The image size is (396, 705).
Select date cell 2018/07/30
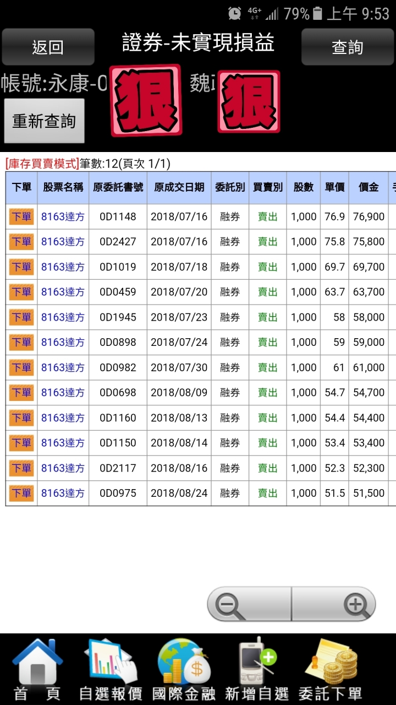tap(179, 367)
